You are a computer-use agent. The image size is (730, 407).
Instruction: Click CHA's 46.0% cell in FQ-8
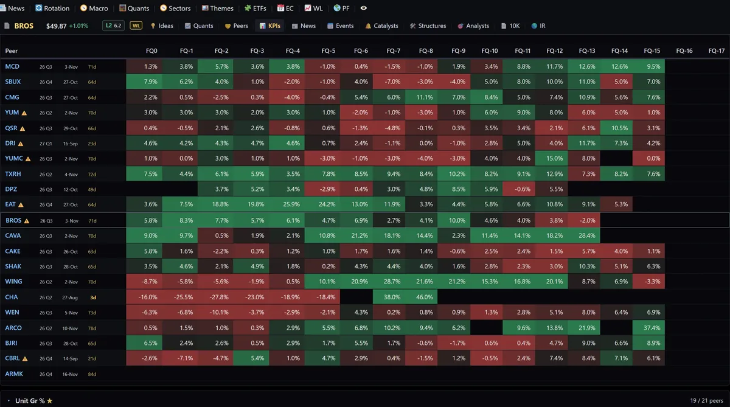click(422, 297)
